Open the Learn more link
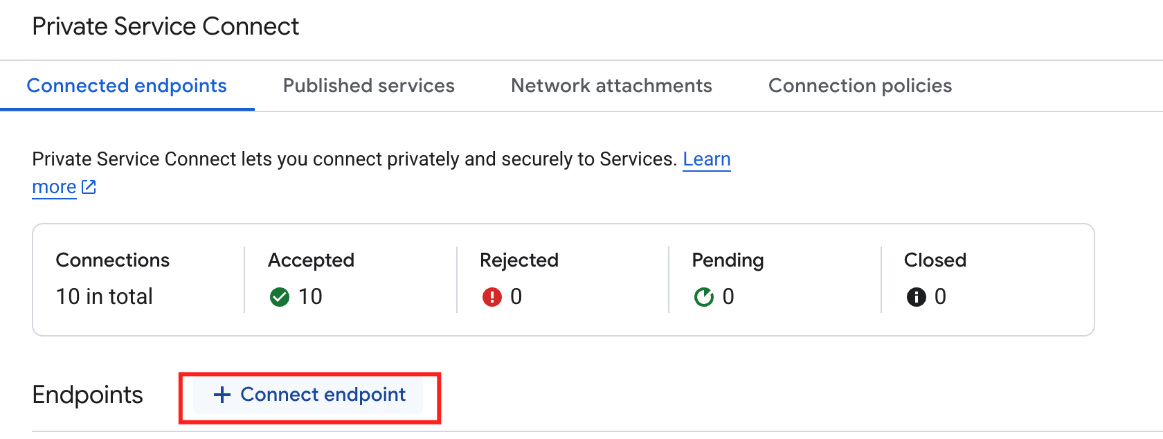Image resolution: width=1163 pixels, height=439 pixels. click(706, 159)
